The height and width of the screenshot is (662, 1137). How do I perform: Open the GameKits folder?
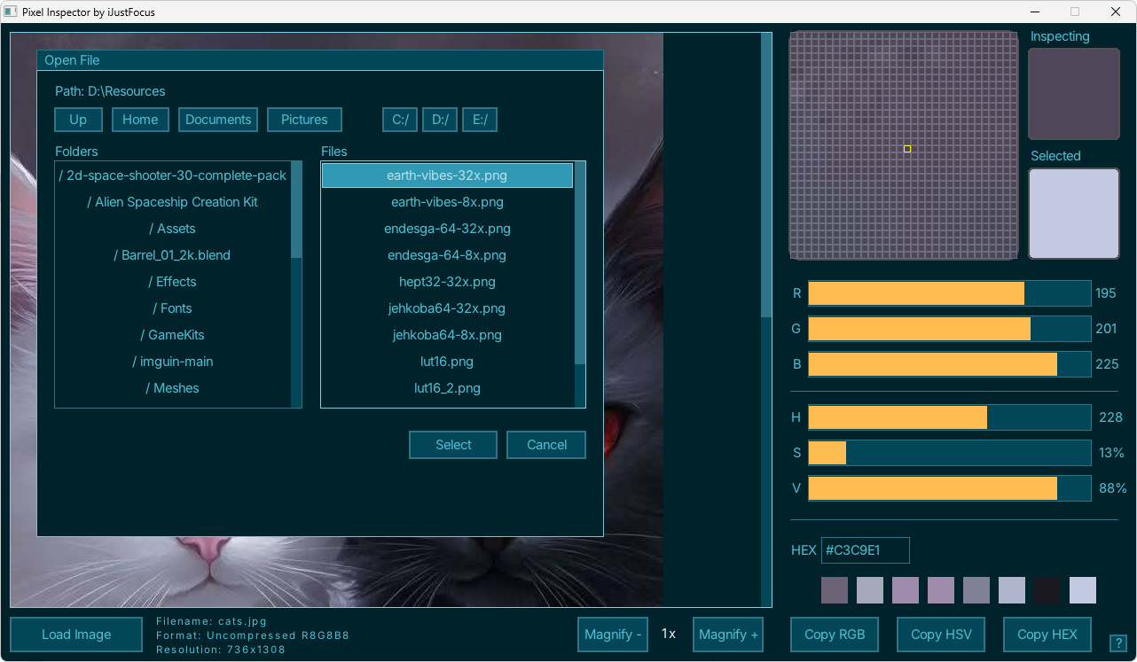pos(173,335)
